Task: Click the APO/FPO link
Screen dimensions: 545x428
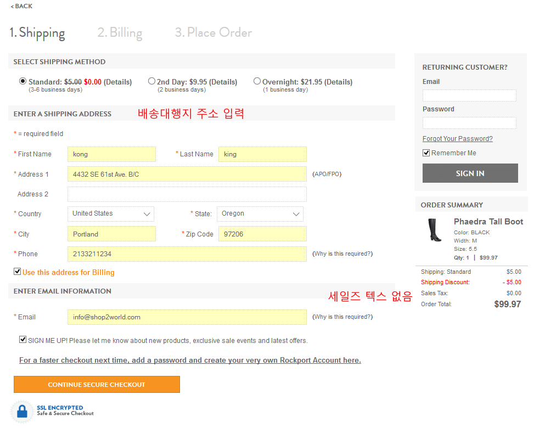Action: pos(327,174)
